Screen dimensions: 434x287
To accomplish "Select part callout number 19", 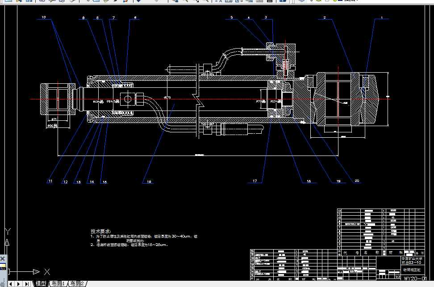I will tap(338, 181).
